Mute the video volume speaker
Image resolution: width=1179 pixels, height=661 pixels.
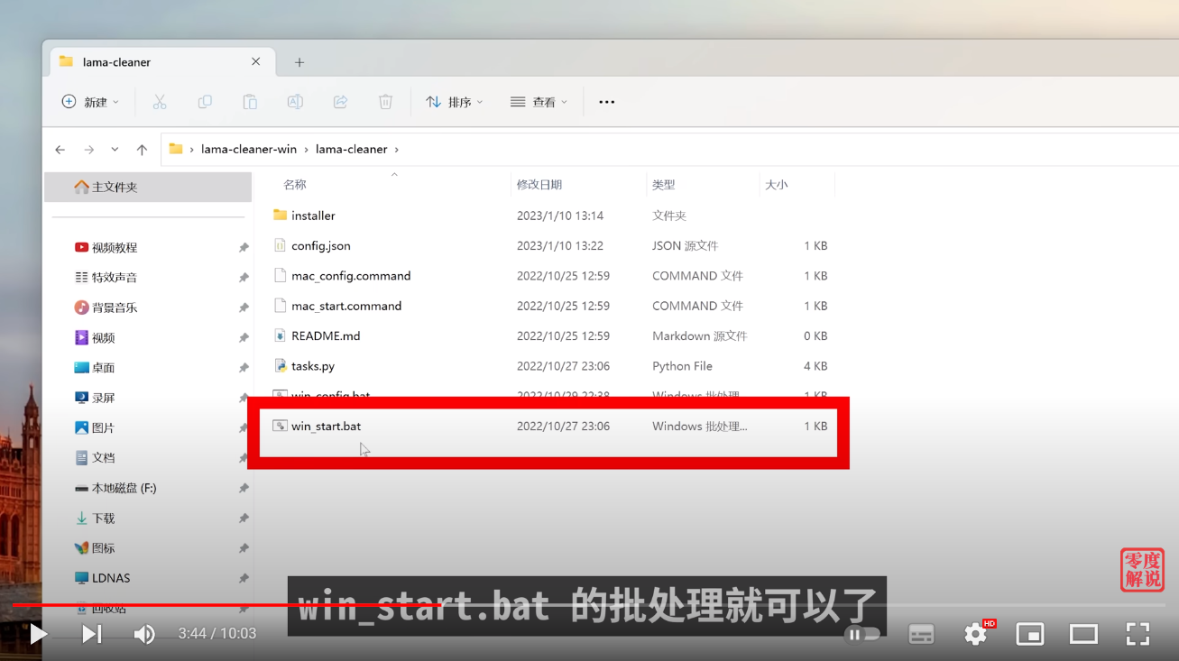[144, 634]
